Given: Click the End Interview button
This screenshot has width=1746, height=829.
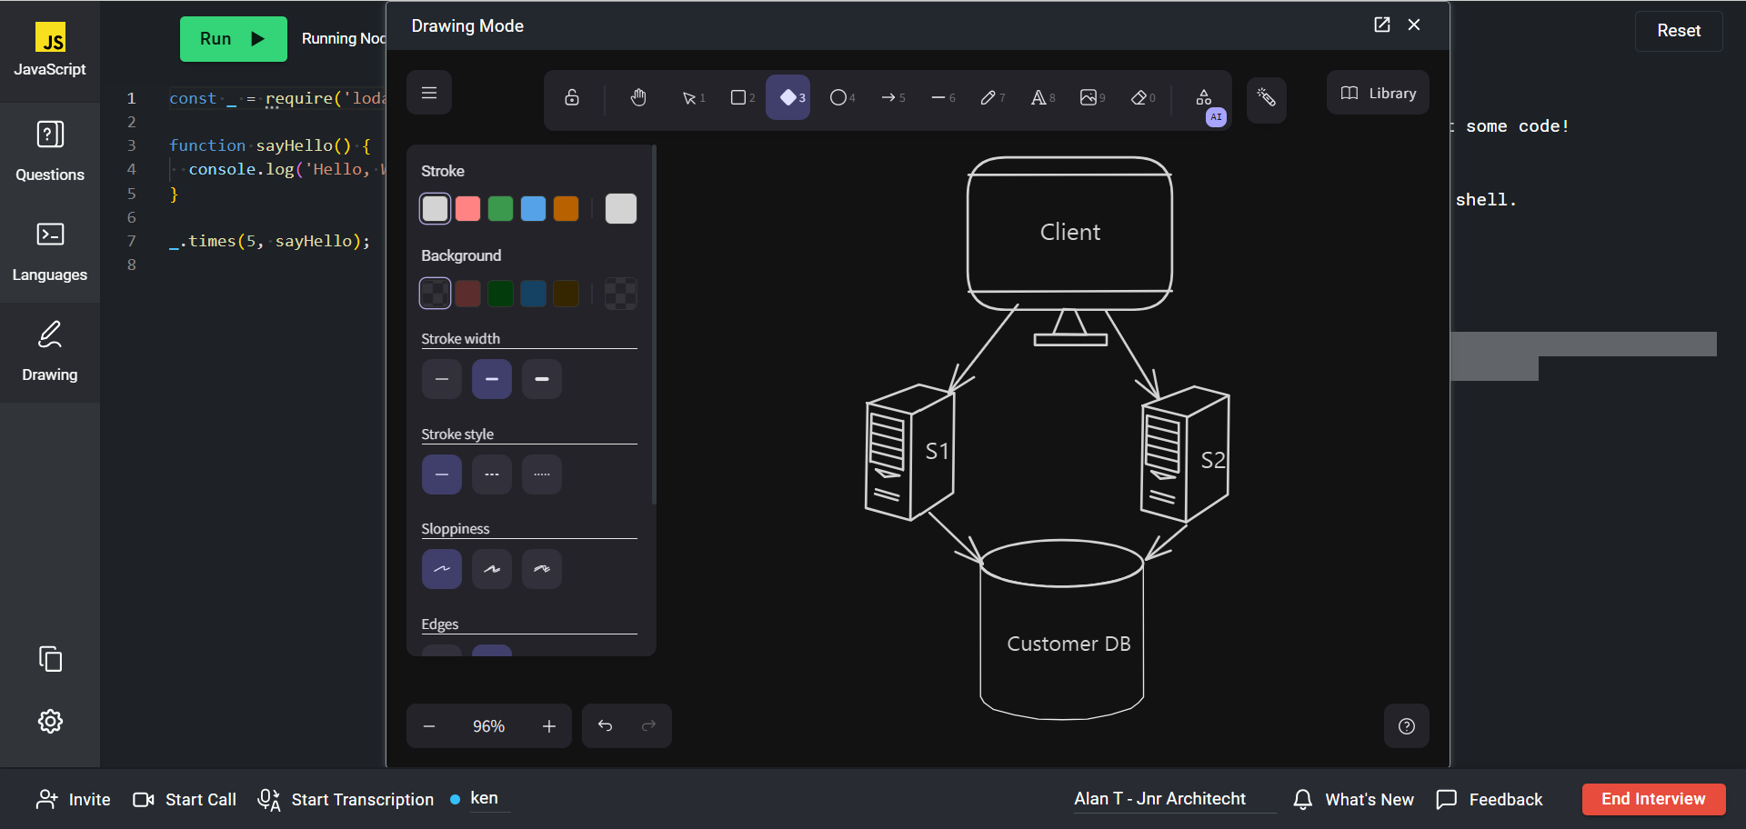Looking at the screenshot, I should (1653, 799).
